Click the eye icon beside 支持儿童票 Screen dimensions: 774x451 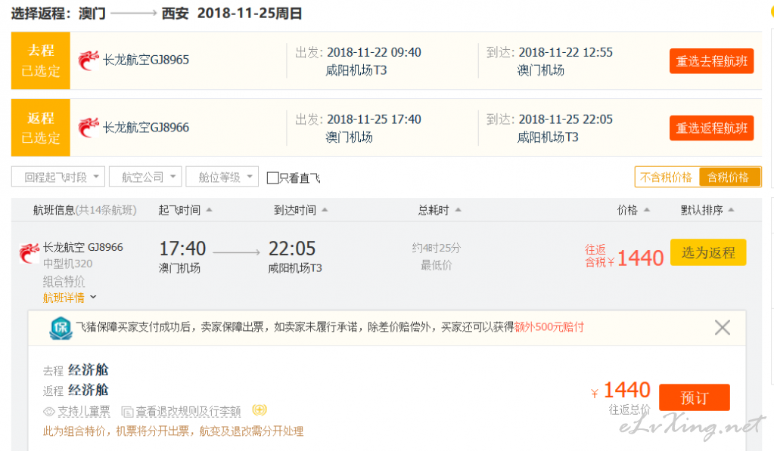(x=49, y=412)
